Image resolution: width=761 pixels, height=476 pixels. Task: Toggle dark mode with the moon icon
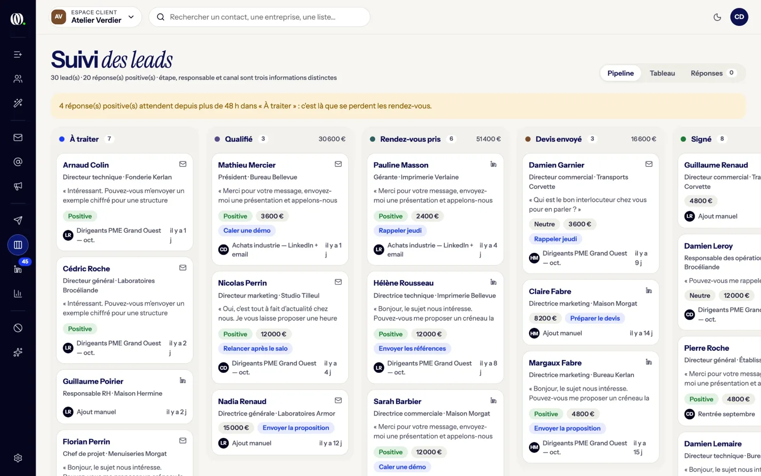tap(717, 17)
